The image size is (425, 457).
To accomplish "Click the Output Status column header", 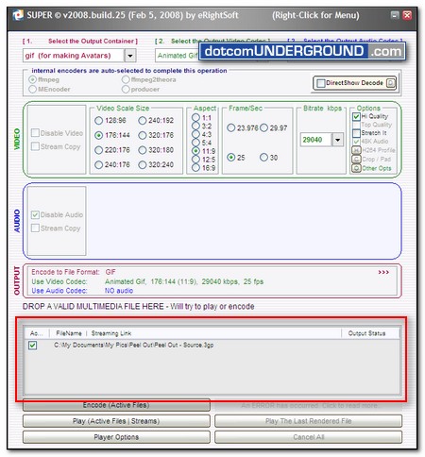I will [370, 333].
